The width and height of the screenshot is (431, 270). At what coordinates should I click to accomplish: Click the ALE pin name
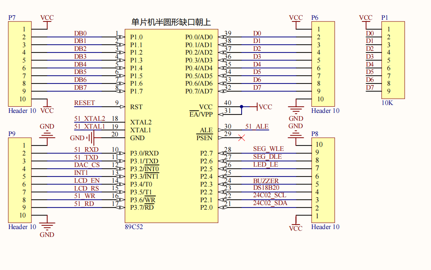(x=206, y=130)
